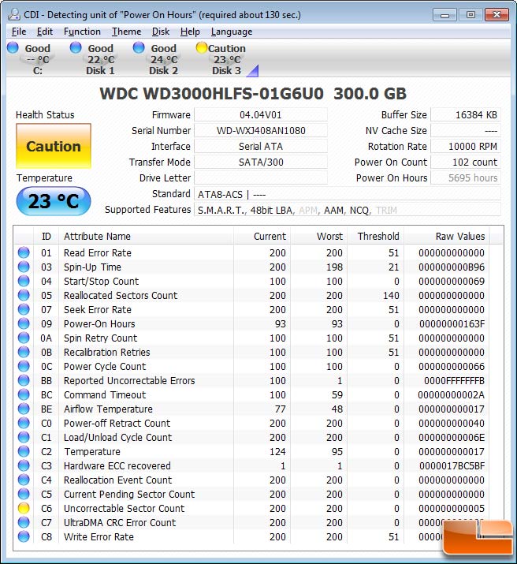517x564 pixels.
Task: Click the CrystalDiskInfo app icon in title bar
Action: pyautogui.click(x=14, y=14)
